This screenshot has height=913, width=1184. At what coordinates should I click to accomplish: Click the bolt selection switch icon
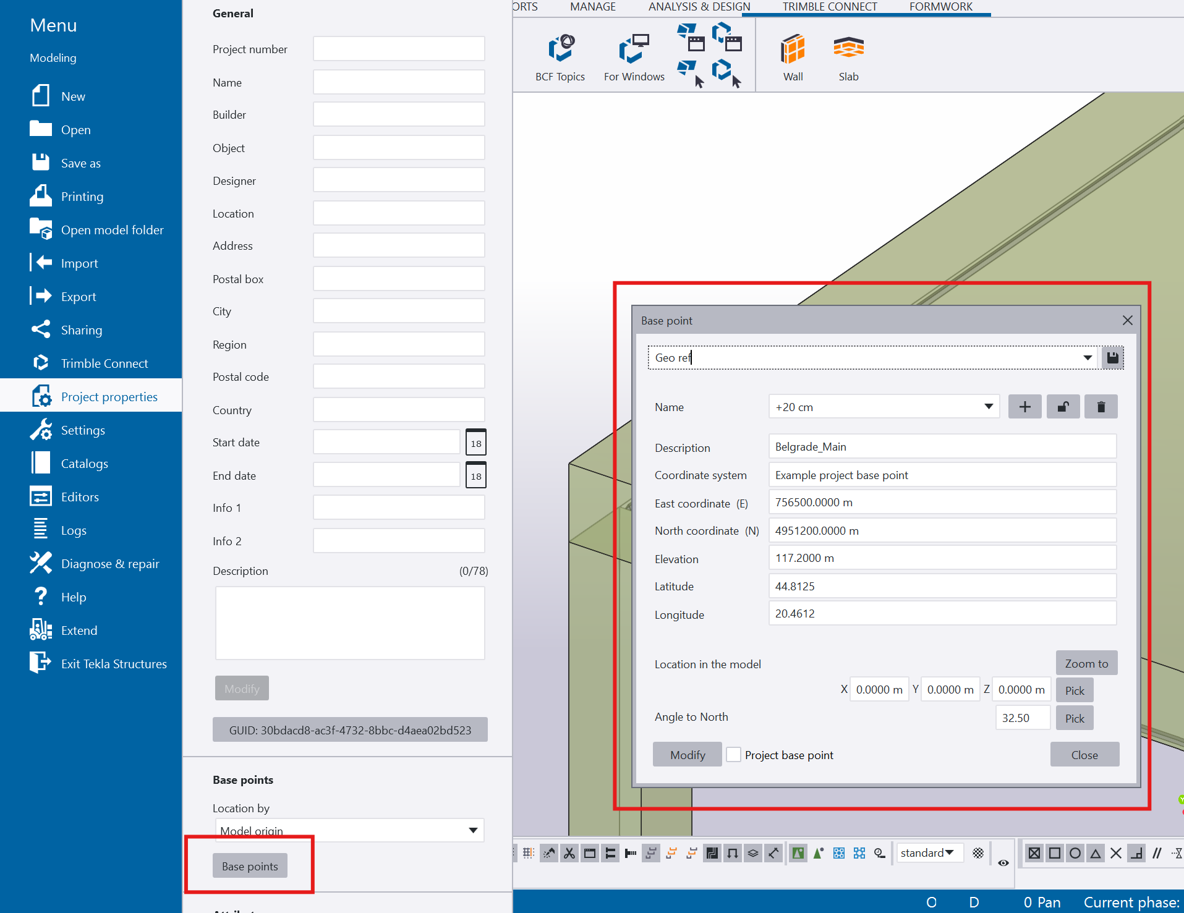pos(630,853)
